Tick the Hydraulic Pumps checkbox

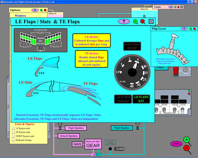[14, 140]
